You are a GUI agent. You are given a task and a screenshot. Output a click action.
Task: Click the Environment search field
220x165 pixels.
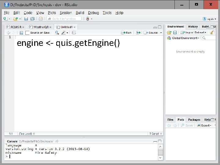point(208,38)
